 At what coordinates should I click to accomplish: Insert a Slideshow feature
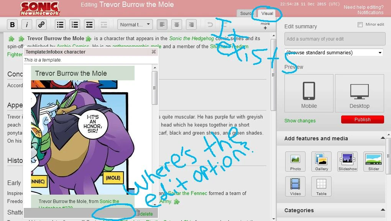pyautogui.click(x=347, y=161)
